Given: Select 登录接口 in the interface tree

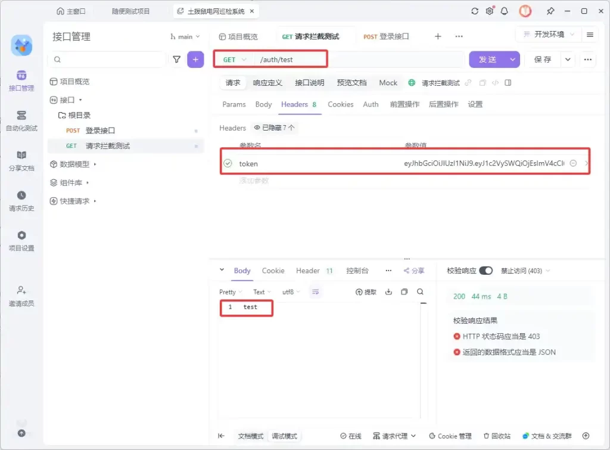Looking at the screenshot, I should (100, 131).
